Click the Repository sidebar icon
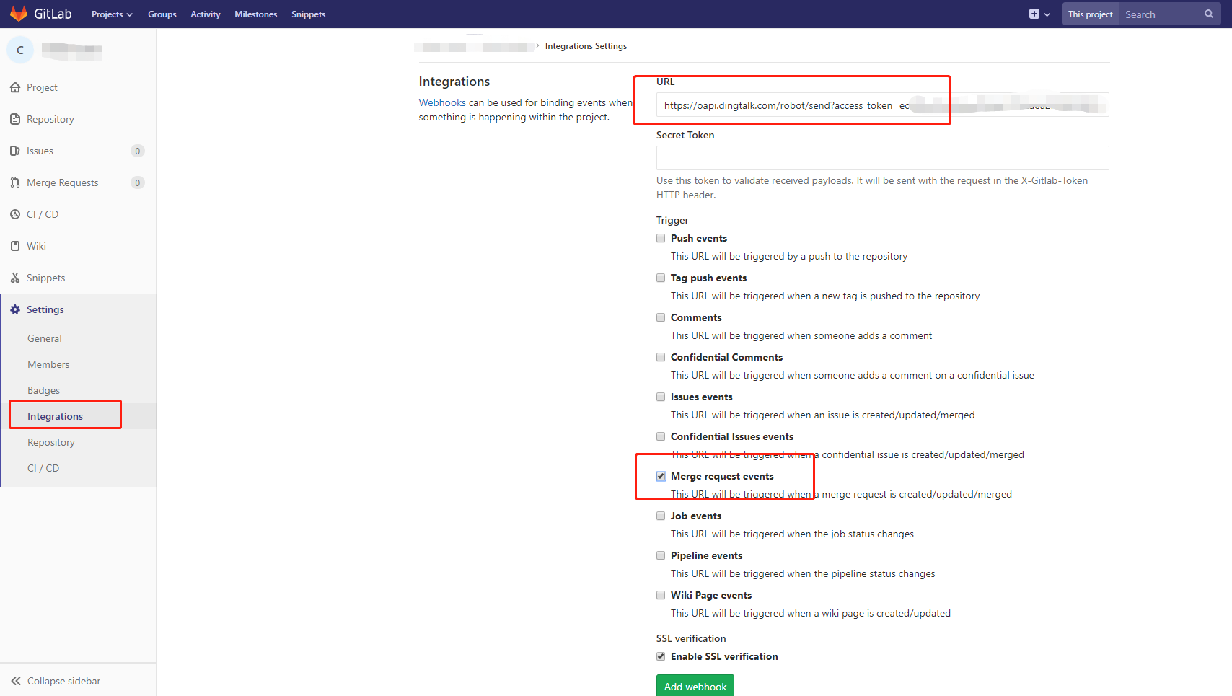Image resolution: width=1232 pixels, height=696 pixels. (x=15, y=119)
